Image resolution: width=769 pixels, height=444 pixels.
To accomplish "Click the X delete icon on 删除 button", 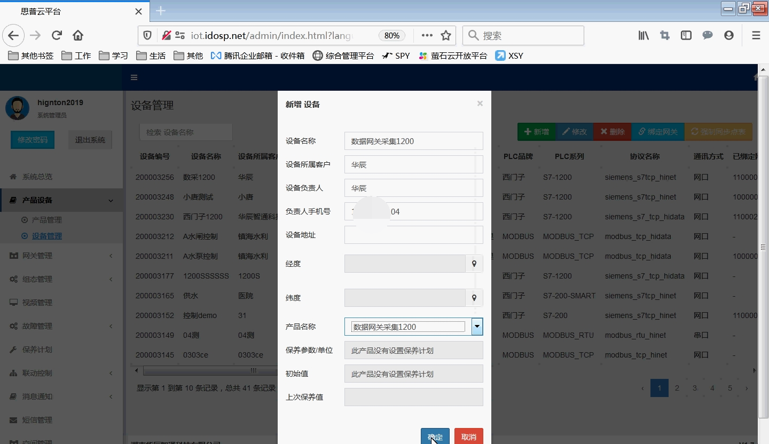I will coord(605,132).
